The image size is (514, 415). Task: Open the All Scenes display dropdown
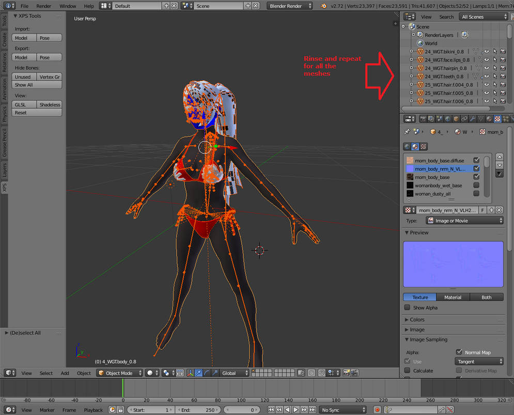pyautogui.click(x=484, y=17)
